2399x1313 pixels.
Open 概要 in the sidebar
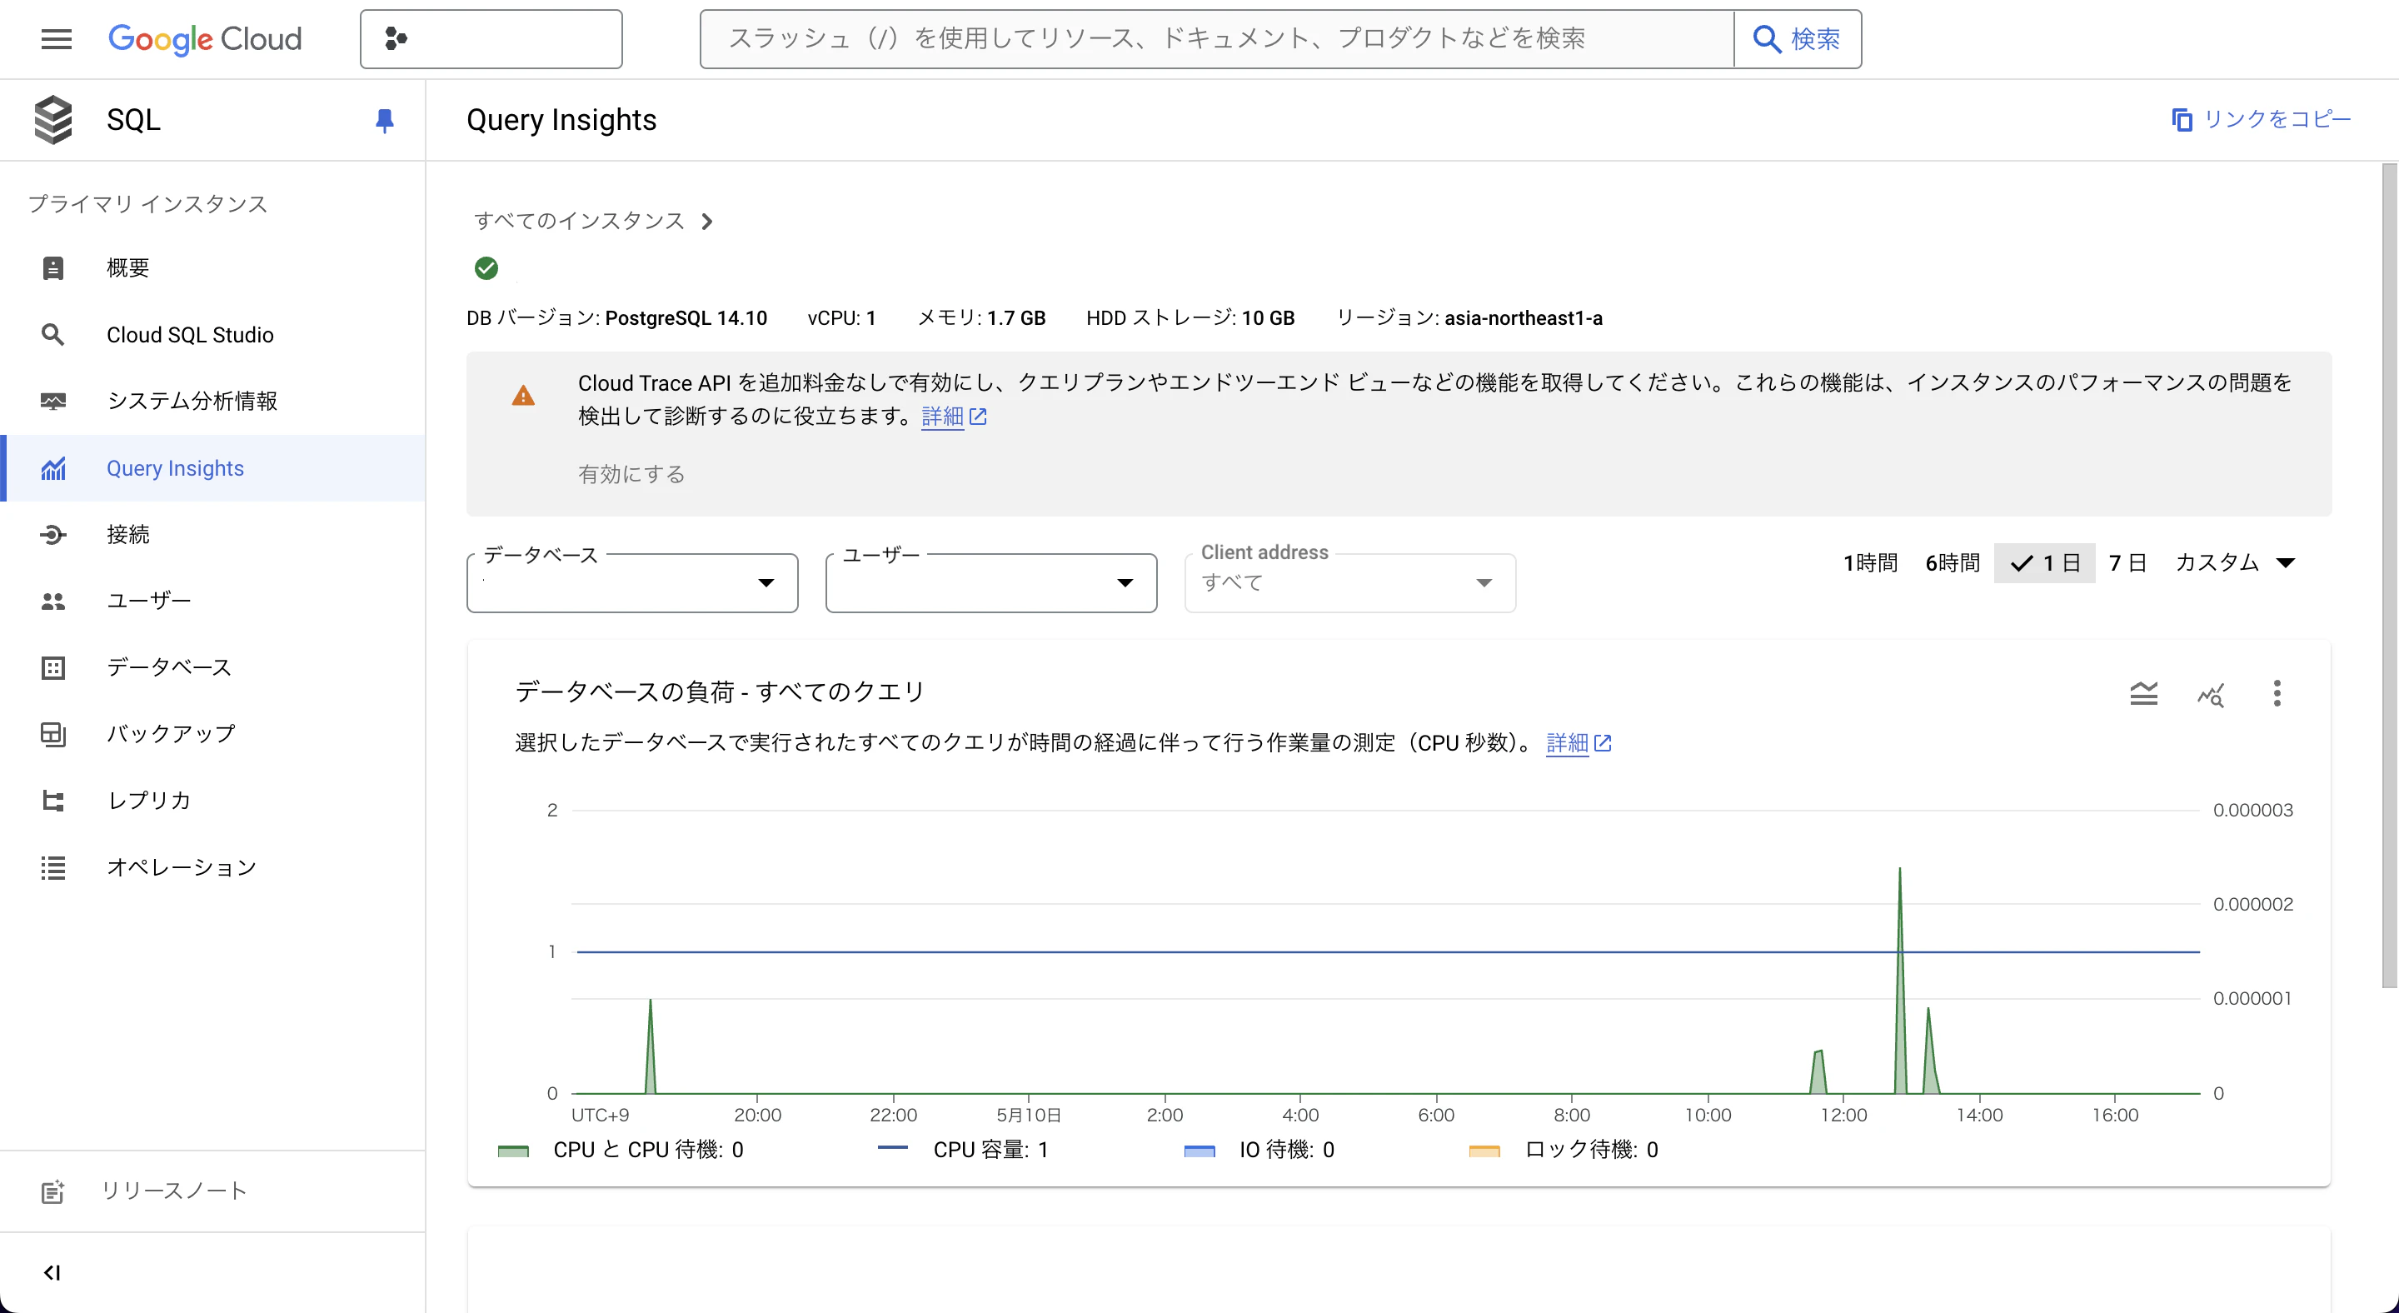pyautogui.click(x=213, y=268)
